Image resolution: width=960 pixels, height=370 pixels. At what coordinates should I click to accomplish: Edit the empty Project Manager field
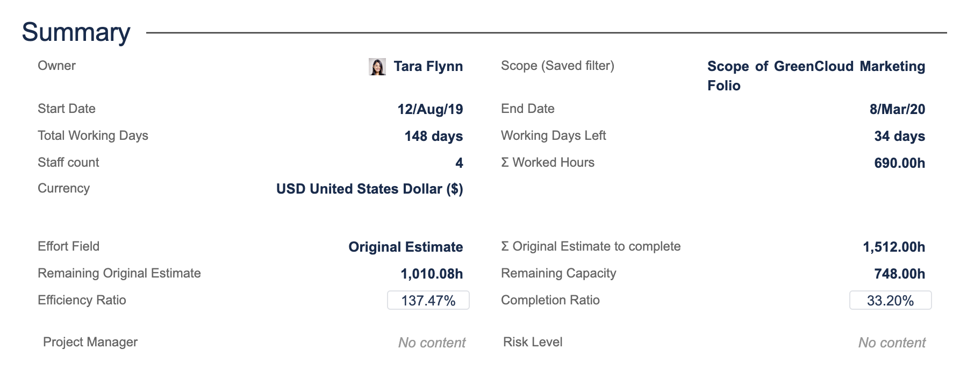point(432,343)
